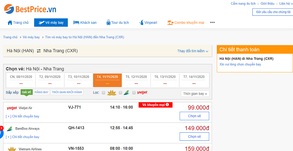Click the bed icon for Khách sạn
The image size is (293, 151).
pyautogui.click(x=76, y=23)
